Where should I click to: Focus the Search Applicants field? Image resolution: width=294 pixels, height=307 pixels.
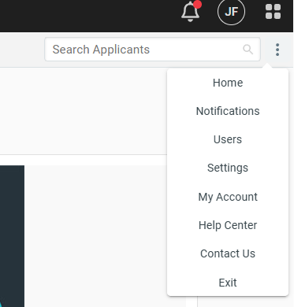click(152, 50)
